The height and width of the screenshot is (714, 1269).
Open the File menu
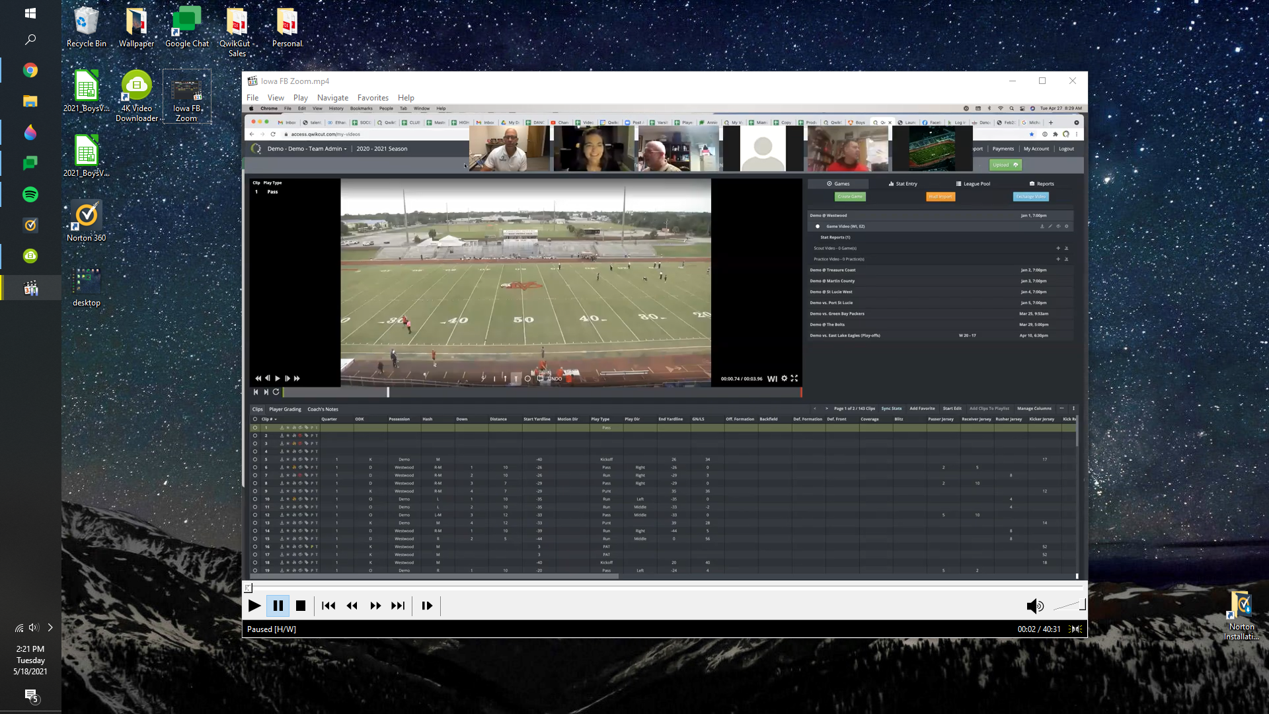pos(252,98)
